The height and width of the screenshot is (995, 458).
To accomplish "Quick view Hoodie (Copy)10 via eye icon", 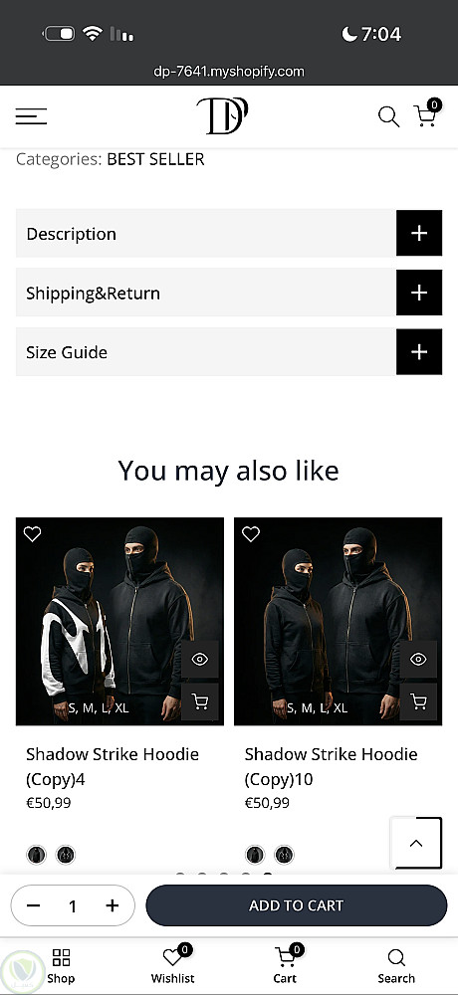I will tap(418, 660).
